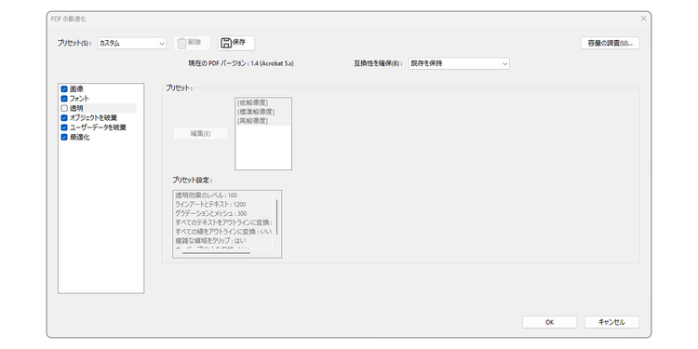Toggle the 画像 checkbox
Image resolution: width=698 pixels, height=349 pixels.
[64, 89]
